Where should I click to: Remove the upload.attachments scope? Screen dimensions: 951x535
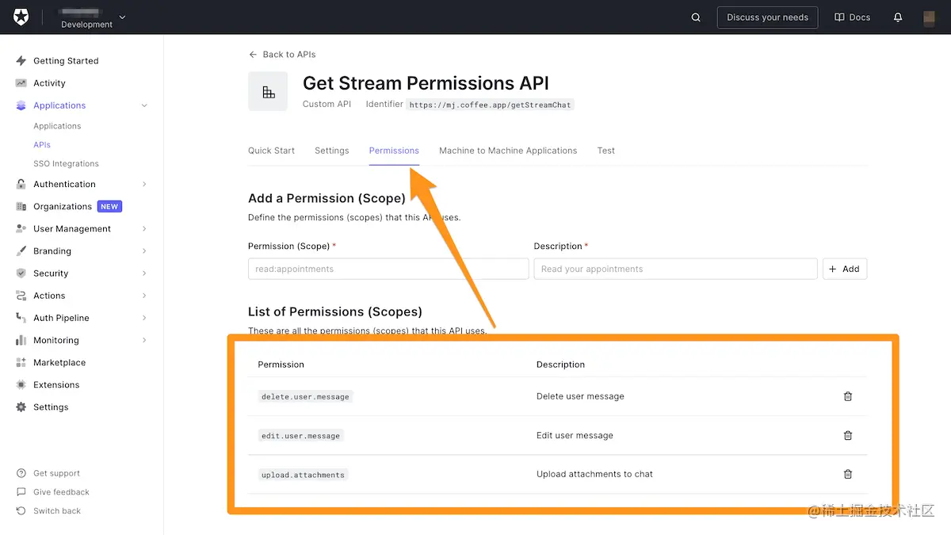point(848,474)
